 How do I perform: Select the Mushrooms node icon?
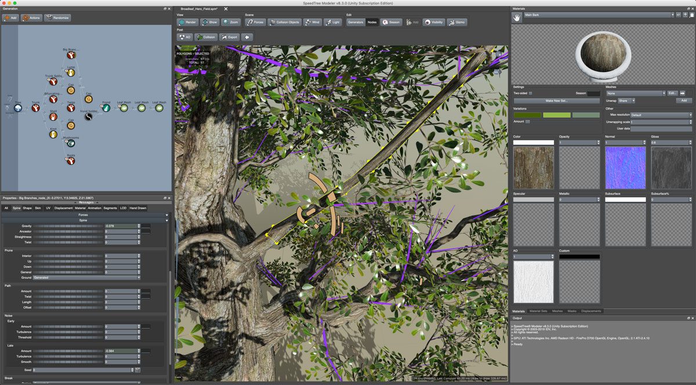pyautogui.click(x=71, y=143)
